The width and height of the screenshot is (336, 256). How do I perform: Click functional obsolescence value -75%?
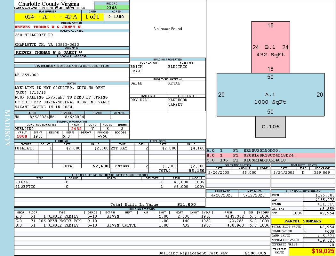point(102,136)
